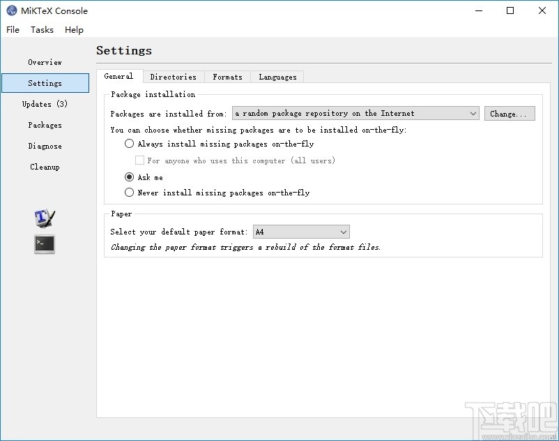
Task: Open Updates (3) in the sidebar
Action: (45, 104)
